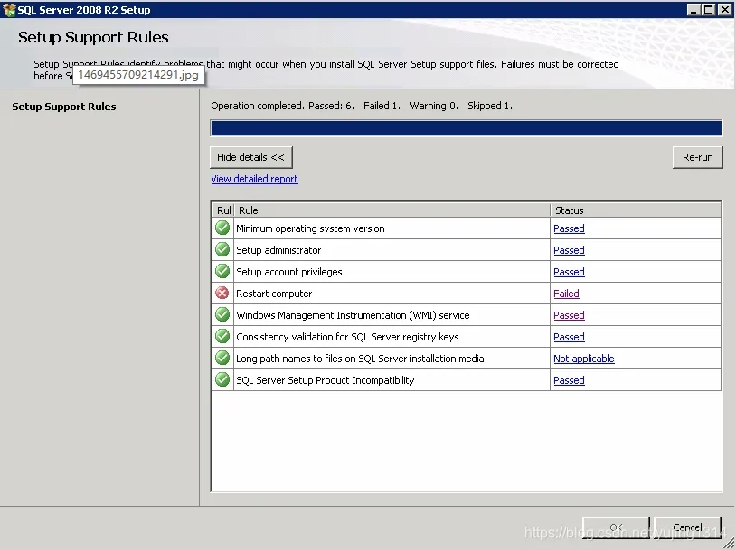736x550 pixels.
Task: Select the Restart computer rule text
Action: coord(274,294)
